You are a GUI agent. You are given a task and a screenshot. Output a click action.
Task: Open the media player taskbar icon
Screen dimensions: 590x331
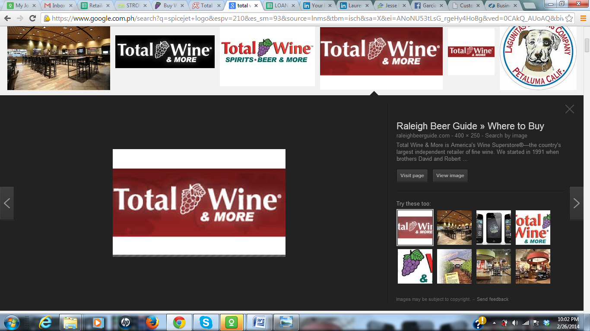(98, 322)
